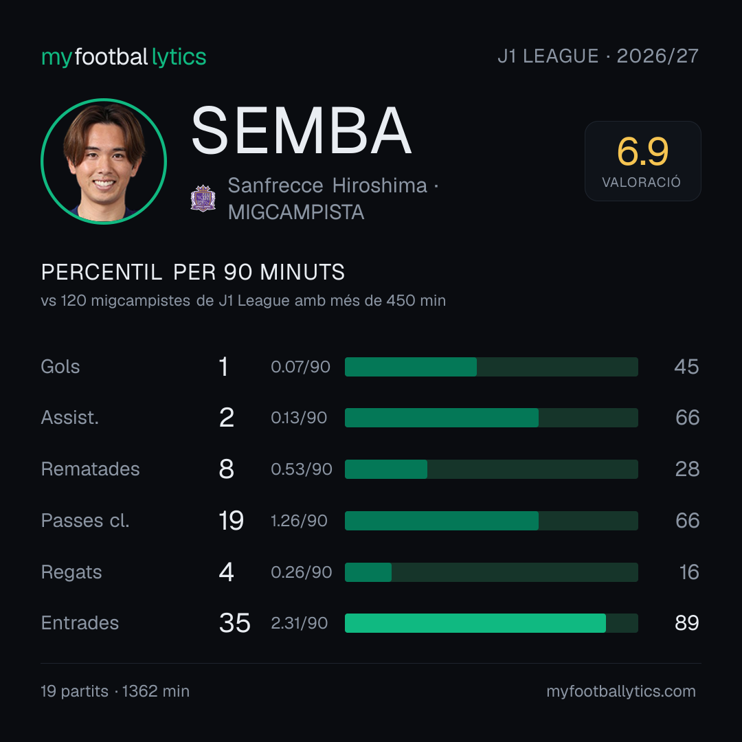Select the Passes cl. total of 19
The height and width of the screenshot is (742, 742).
click(231, 521)
